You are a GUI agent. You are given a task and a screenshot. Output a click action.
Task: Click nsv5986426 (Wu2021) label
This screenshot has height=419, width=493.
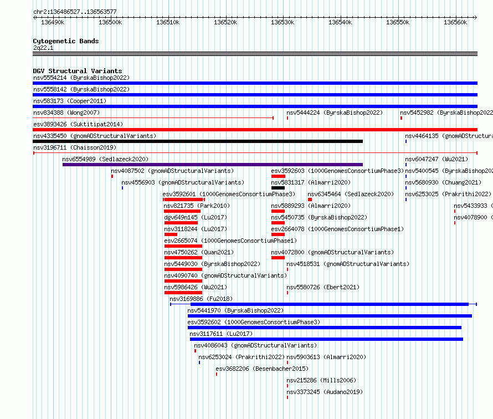[x=196, y=287]
